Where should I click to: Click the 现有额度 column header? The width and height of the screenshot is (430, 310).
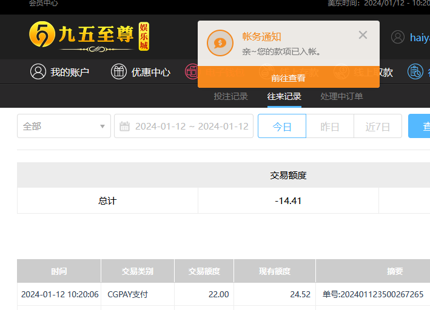275,271
